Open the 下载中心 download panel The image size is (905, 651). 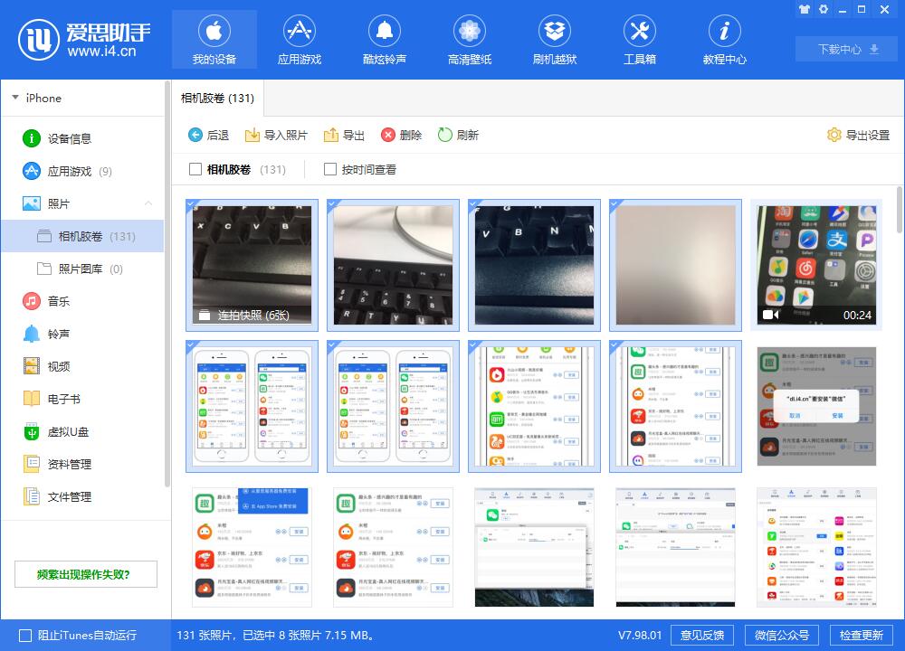click(845, 49)
